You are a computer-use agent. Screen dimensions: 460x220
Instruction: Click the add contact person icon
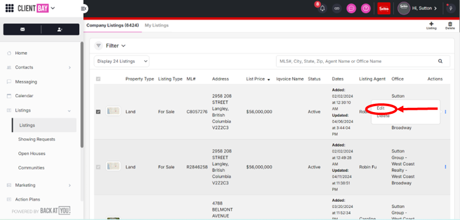pyautogui.click(x=60, y=29)
